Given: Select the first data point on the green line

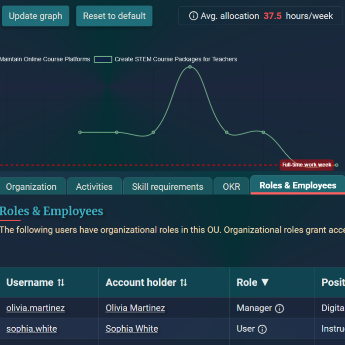Looking at the screenshot, I should coord(80,132).
